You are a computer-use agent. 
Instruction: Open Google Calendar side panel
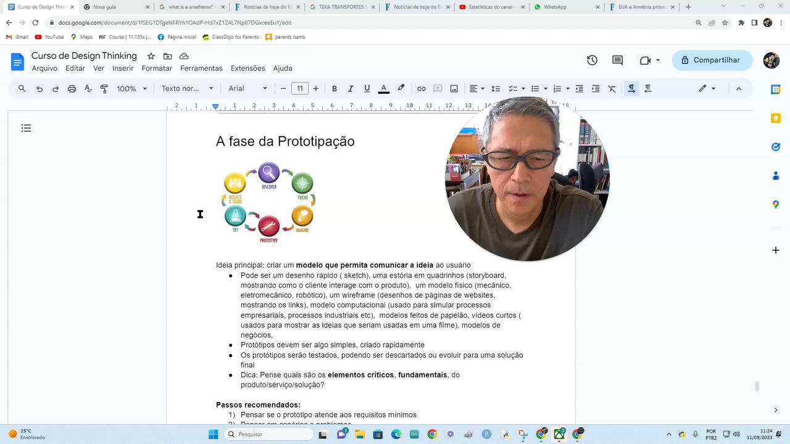click(x=776, y=89)
